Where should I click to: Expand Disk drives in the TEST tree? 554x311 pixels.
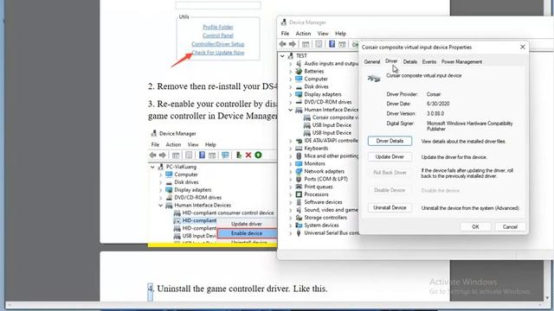(290, 86)
